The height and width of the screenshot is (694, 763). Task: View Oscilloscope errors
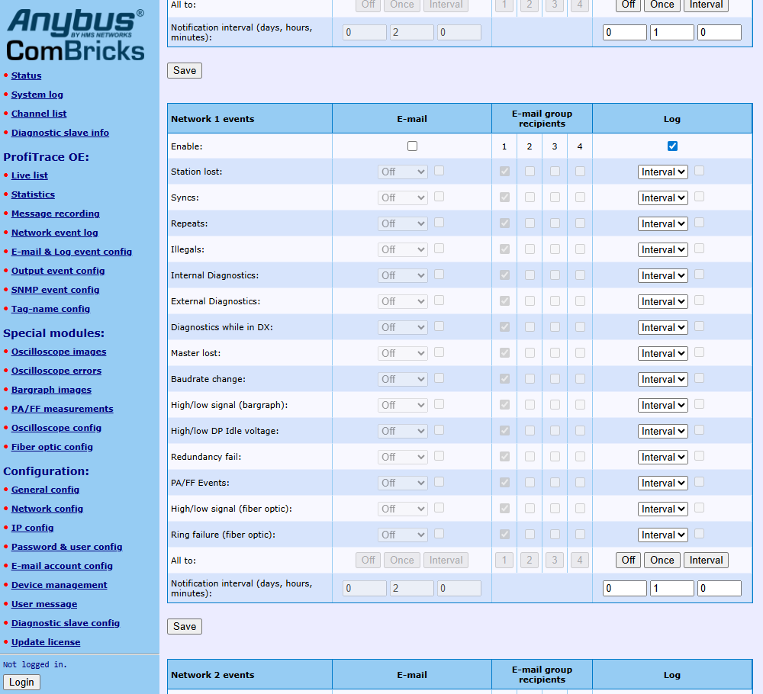point(56,370)
